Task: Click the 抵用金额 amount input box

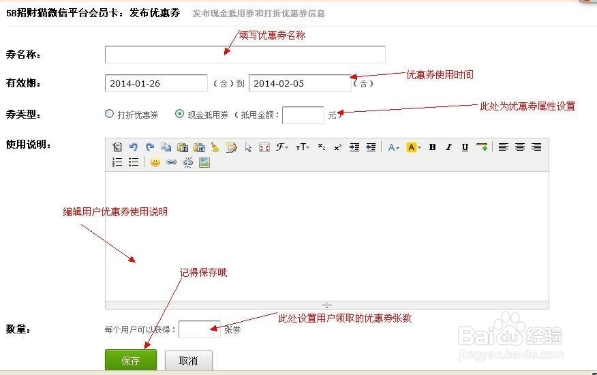Action: 303,115
